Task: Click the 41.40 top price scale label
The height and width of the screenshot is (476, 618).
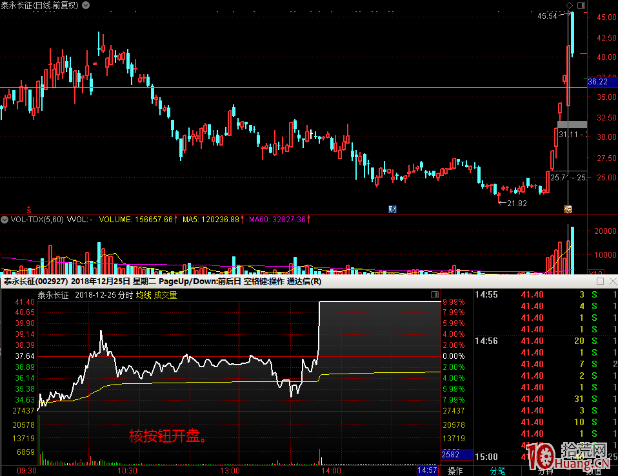Action: (x=25, y=301)
